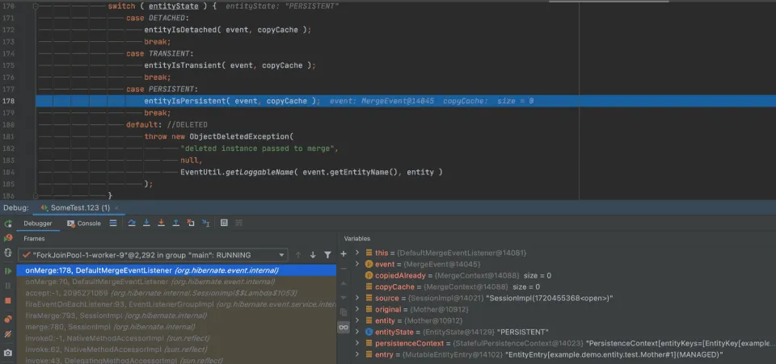The height and width of the screenshot is (364, 776).
Task: Click the New Watch plus icon
Action: pyautogui.click(x=344, y=253)
